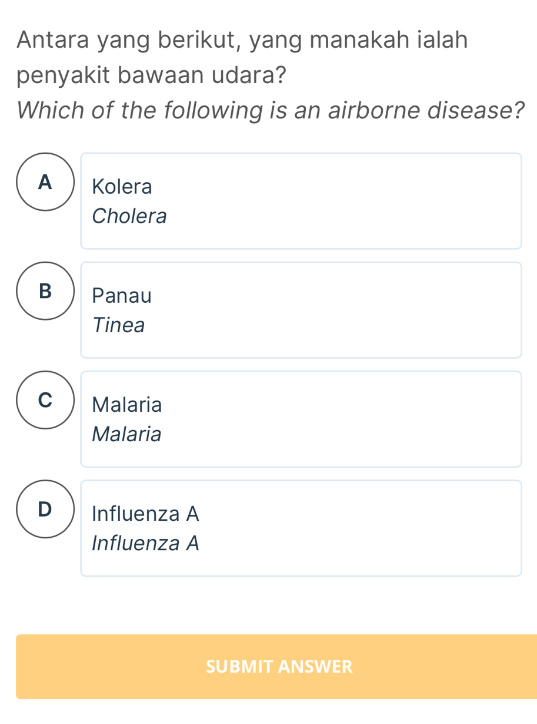Click the letter A inside its circle

(x=45, y=183)
